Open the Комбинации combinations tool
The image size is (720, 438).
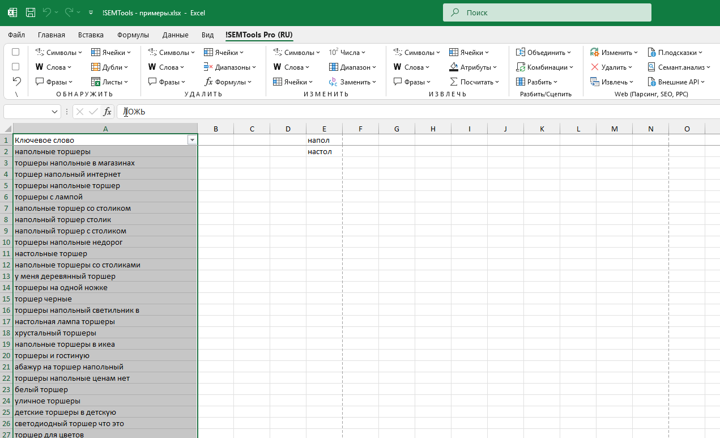pyautogui.click(x=544, y=67)
